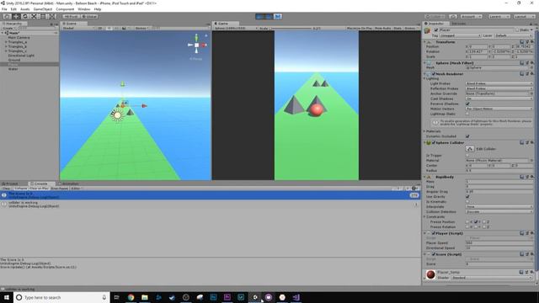The image size is (539, 303).
Task: Open the Window menu
Action: pos(84,9)
